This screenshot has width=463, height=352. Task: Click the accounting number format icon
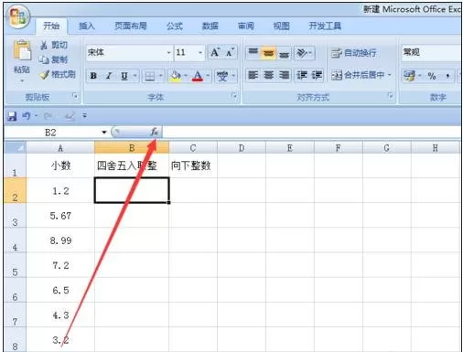coord(409,76)
